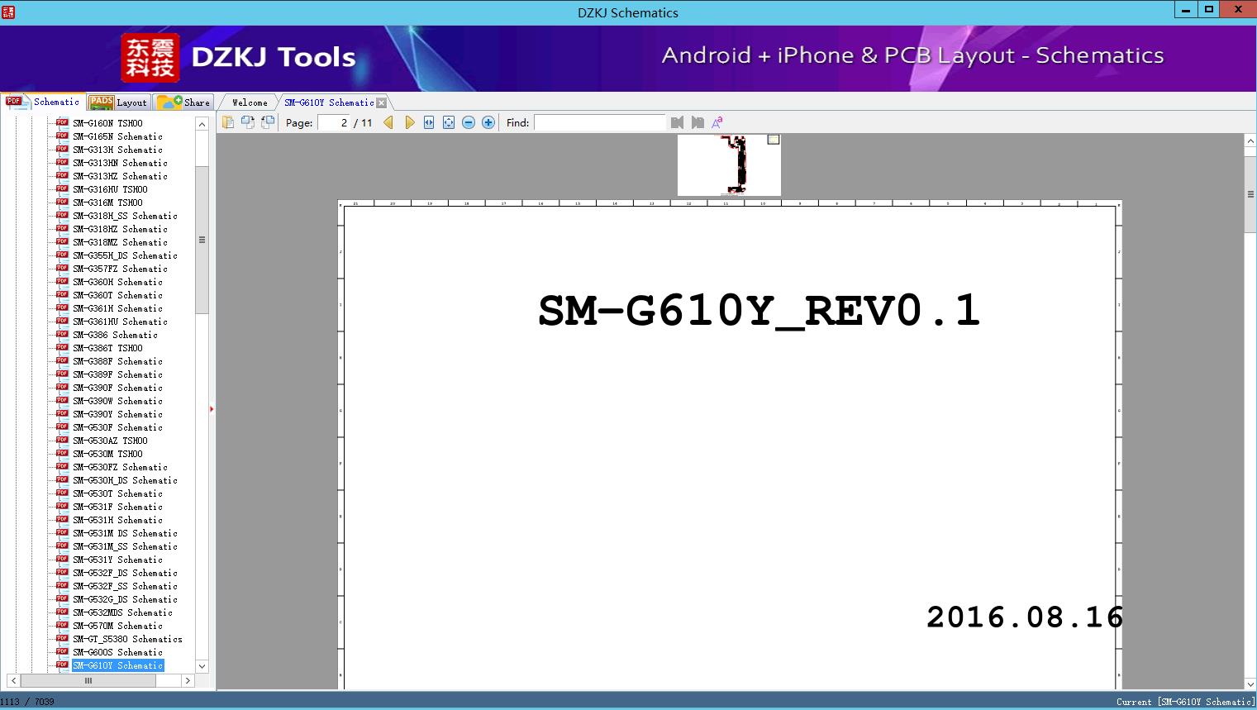Screen dimensions: 1257x710
Task: Collapse the left tree panel using splitter arrow
Action: 212,409
